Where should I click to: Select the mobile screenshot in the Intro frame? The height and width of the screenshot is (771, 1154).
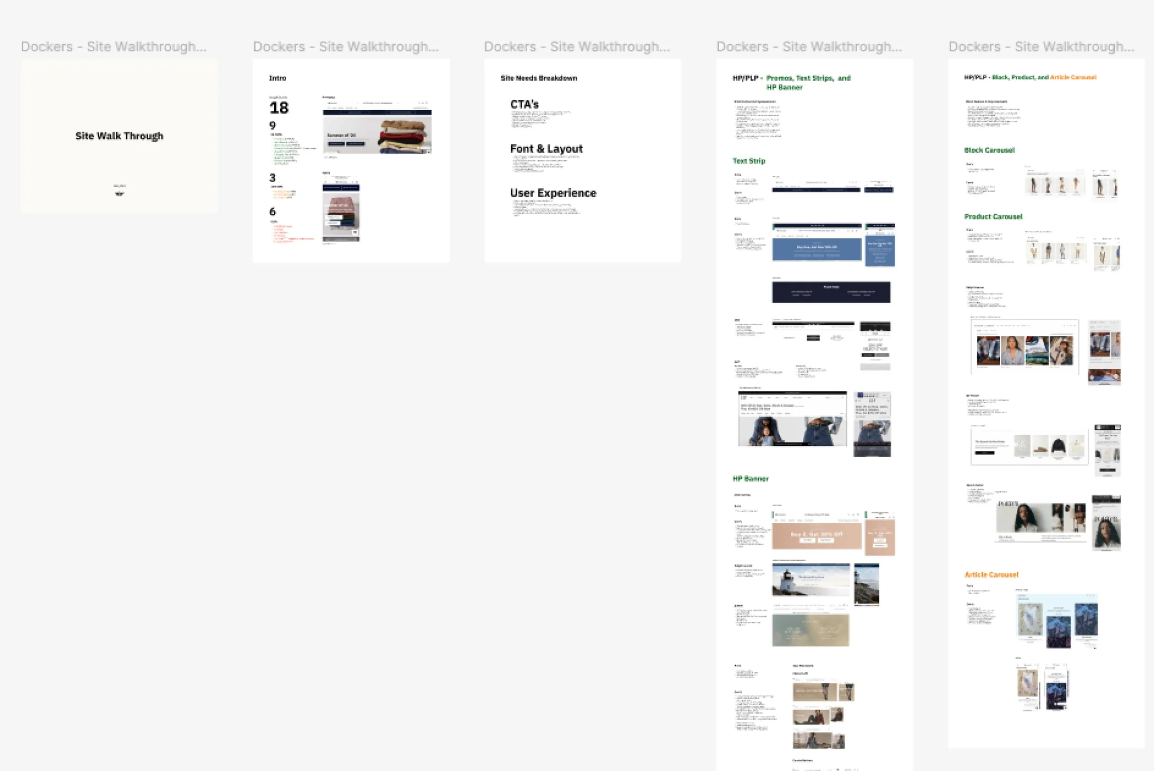341,212
